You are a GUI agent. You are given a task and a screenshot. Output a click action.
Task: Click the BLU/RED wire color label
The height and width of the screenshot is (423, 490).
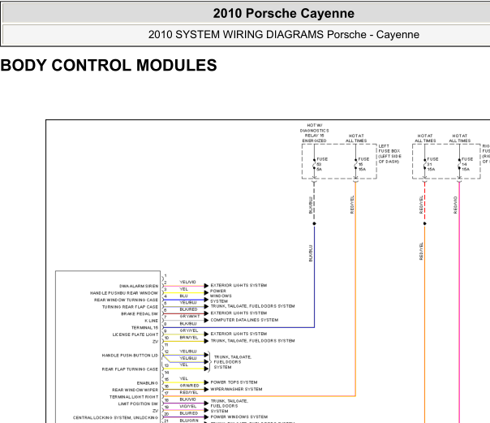(189, 413)
